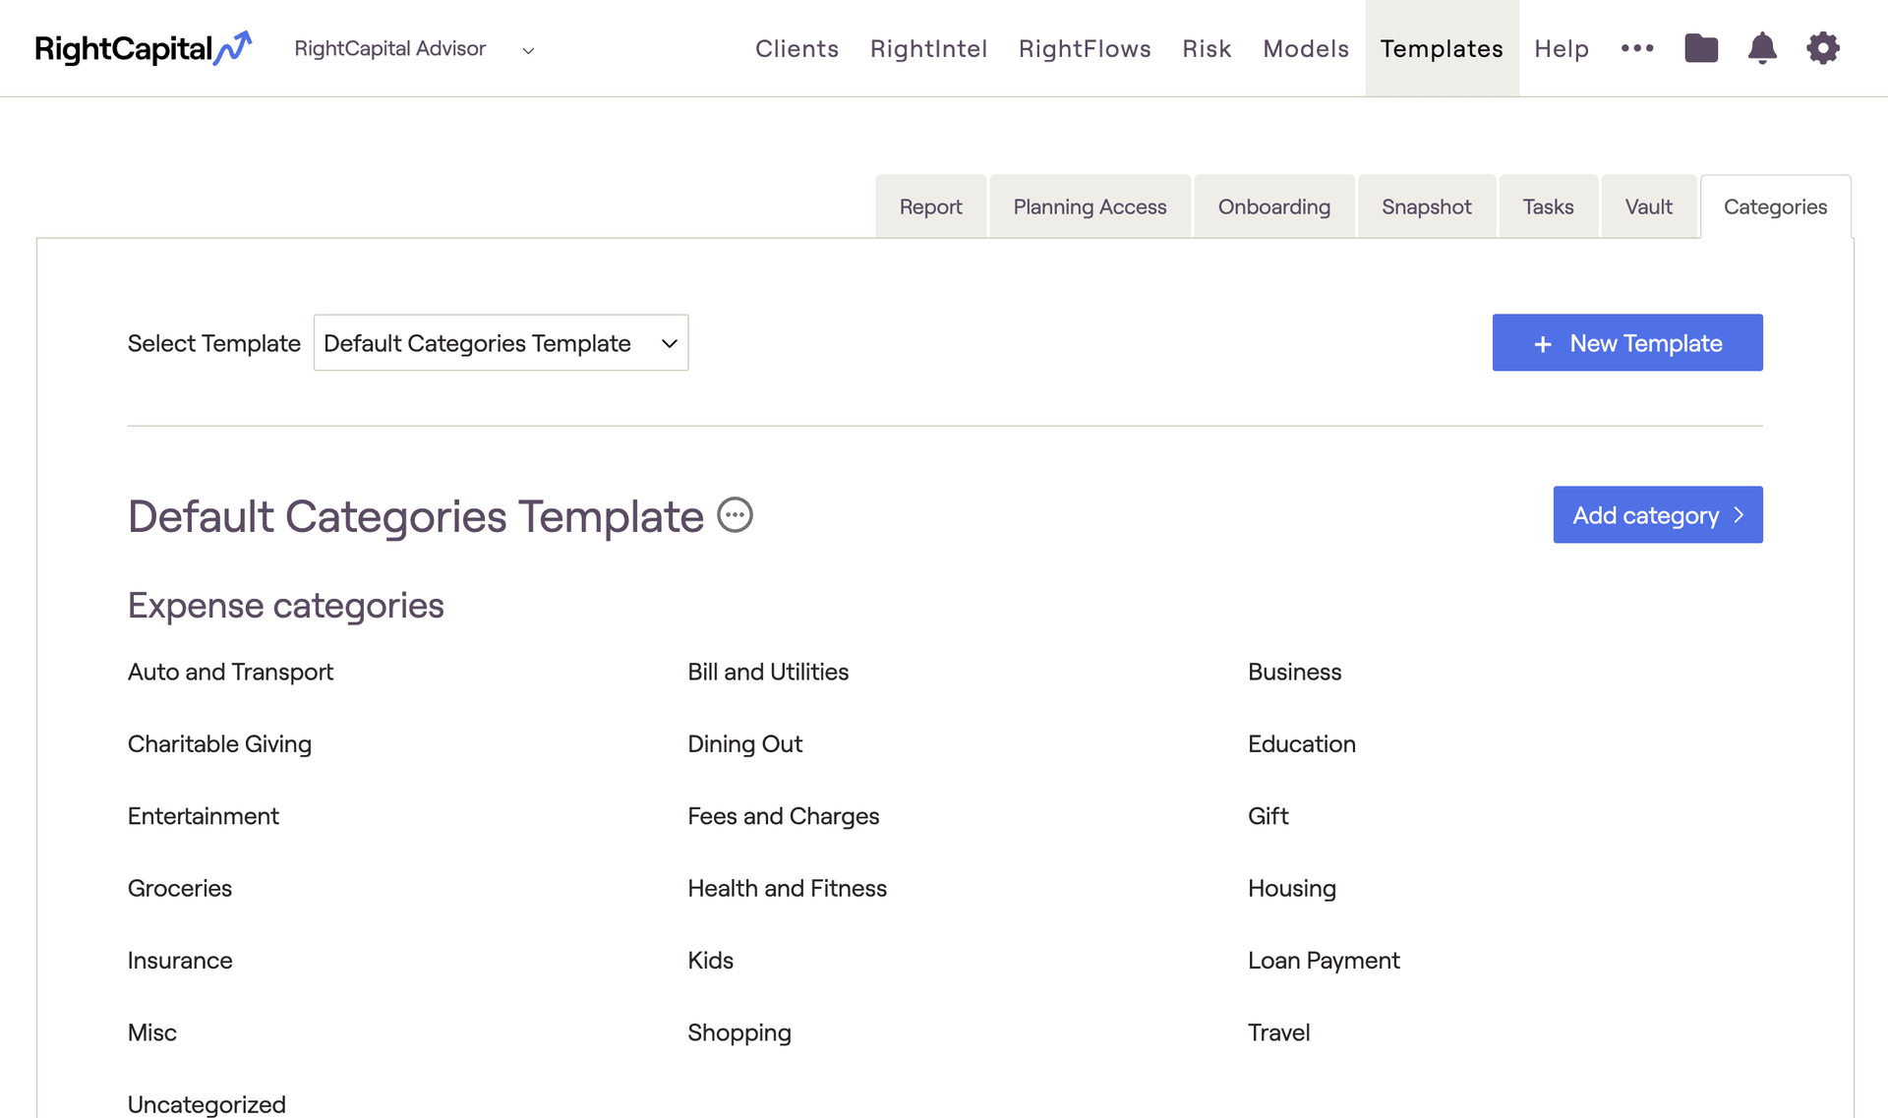
Task: Select the Fees and Charges category
Action: (783, 816)
